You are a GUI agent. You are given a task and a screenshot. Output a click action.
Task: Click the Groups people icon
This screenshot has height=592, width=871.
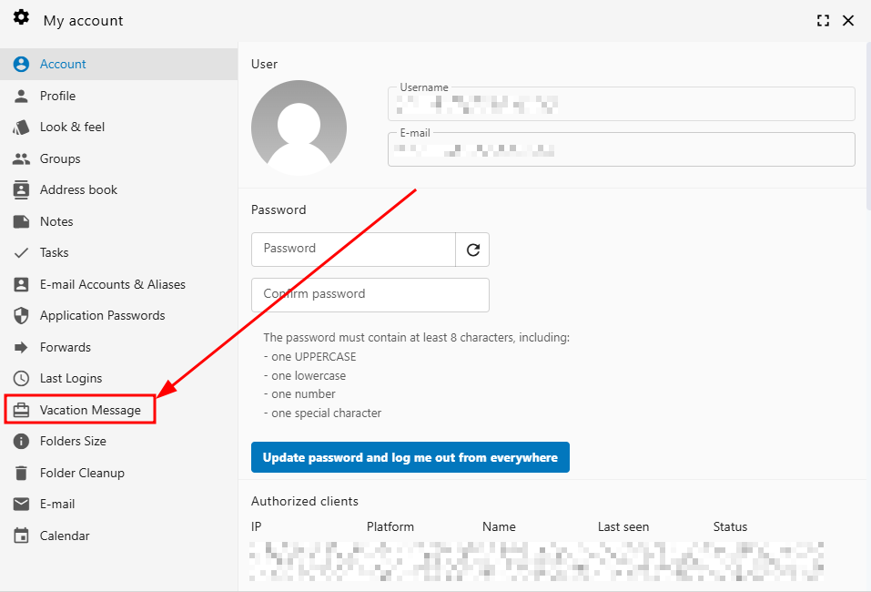[x=21, y=158]
